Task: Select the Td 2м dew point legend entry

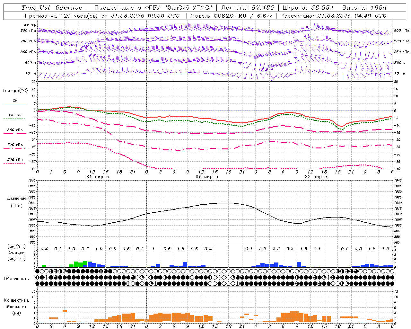Action: [x=15, y=115]
